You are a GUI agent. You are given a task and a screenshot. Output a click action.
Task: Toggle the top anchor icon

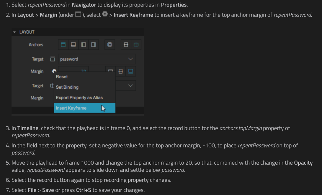coord(63,45)
